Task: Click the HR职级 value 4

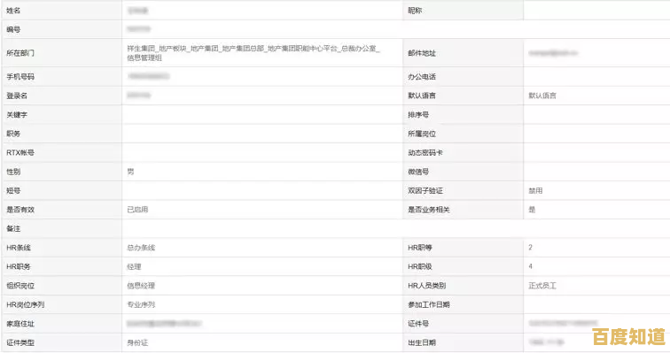Action: pos(530,266)
